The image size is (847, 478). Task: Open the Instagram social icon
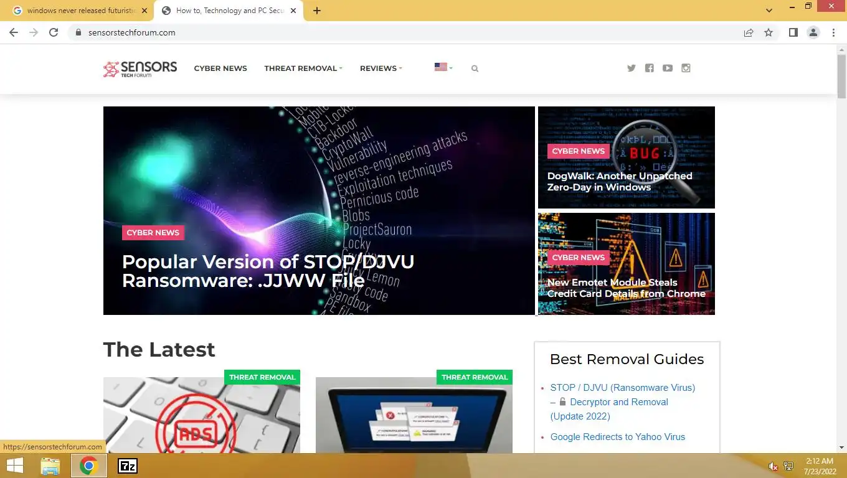[686, 68]
